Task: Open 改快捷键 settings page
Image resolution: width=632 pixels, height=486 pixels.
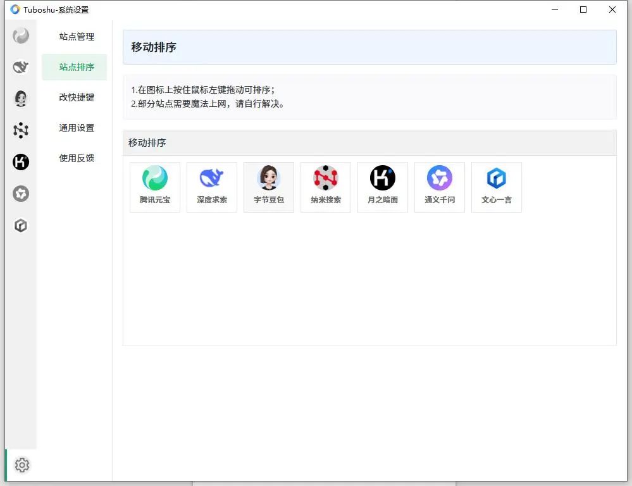Action: click(x=76, y=97)
